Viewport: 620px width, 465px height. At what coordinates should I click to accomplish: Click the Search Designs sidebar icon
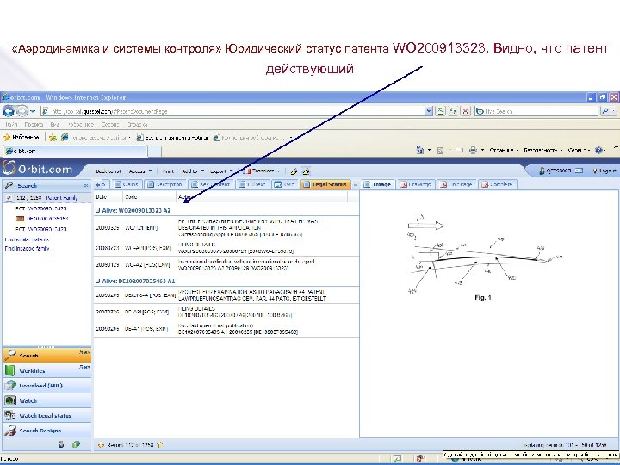coord(9,431)
